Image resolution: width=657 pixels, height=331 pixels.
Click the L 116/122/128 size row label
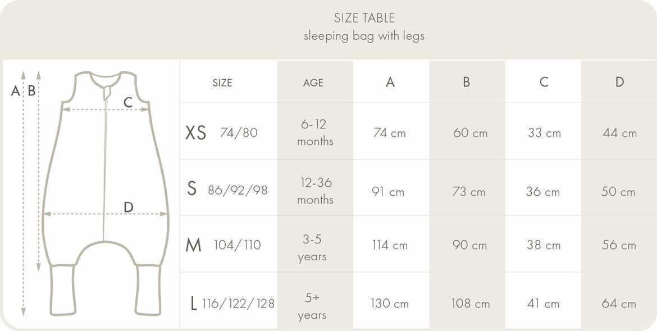(x=232, y=303)
